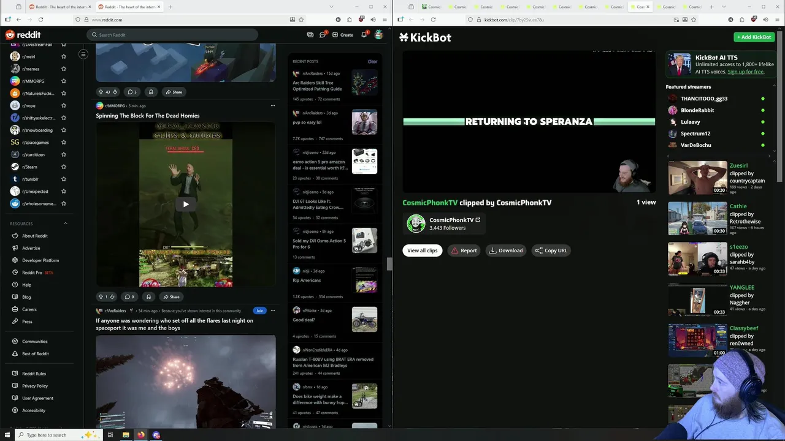The image size is (785, 441).
Task: Open comments on post with 3 comments
Action: (x=132, y=92)
